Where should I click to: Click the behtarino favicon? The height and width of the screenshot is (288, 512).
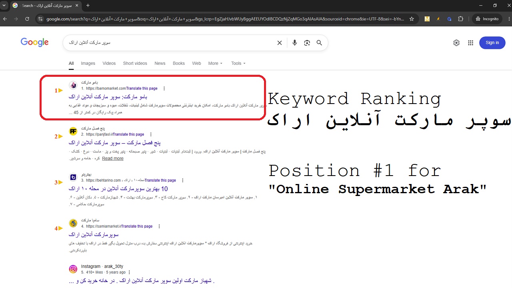(x=73, y=177)
